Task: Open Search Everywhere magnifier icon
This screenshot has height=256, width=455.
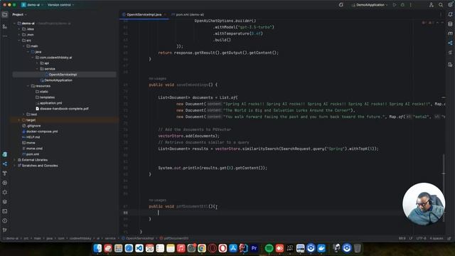Action: point(441,5)
